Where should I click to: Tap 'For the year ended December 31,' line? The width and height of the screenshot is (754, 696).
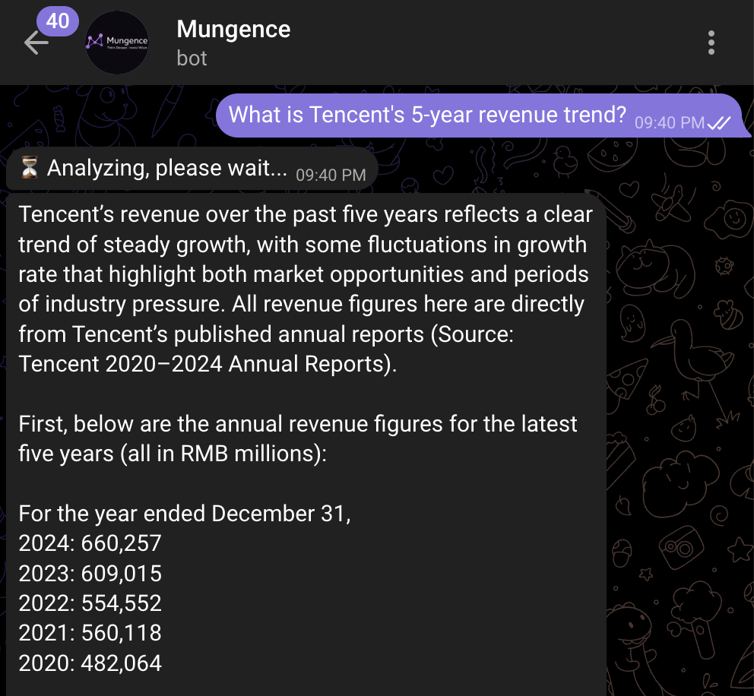pyautogui.click(x=185, y=514)
